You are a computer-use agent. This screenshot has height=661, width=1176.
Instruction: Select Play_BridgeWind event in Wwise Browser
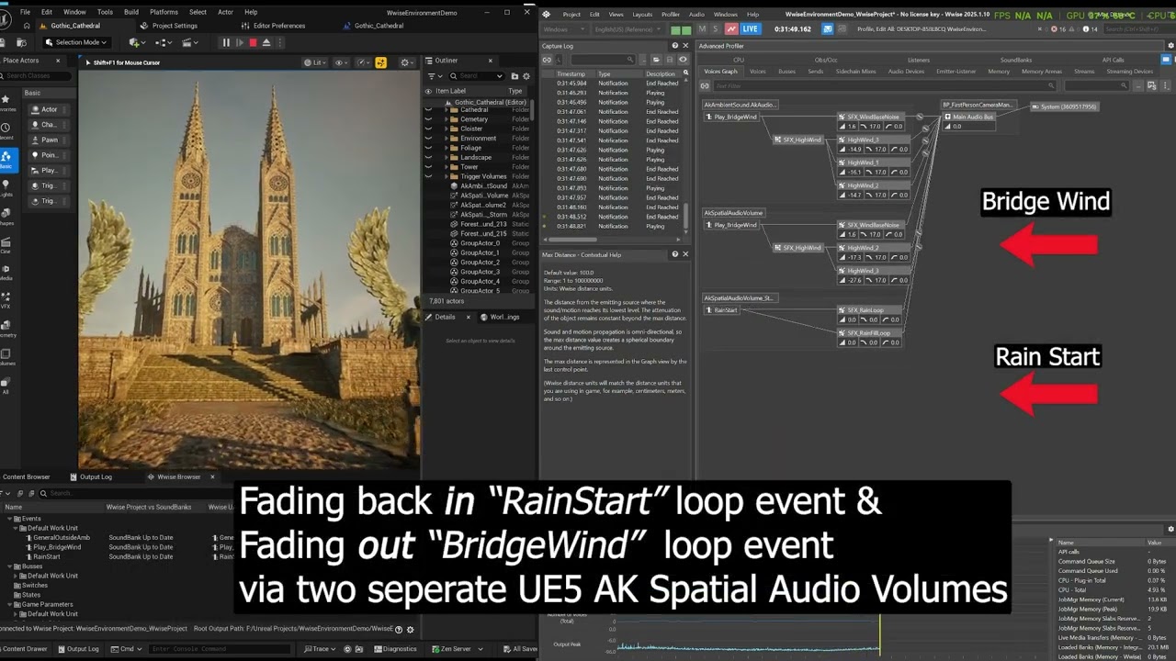click(x=57, y=547)
